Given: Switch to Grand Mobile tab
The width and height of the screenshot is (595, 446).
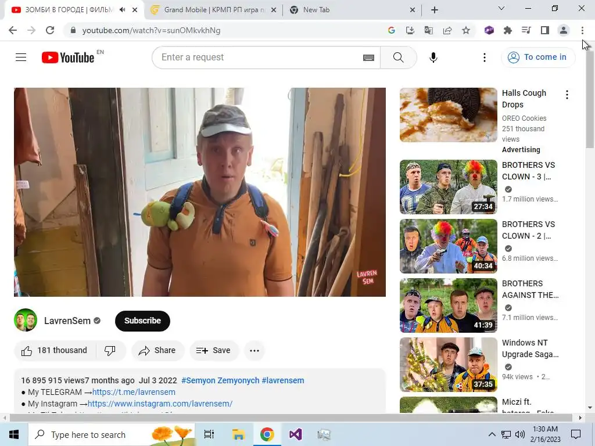Looking at the screenshot, I should 213,10.
